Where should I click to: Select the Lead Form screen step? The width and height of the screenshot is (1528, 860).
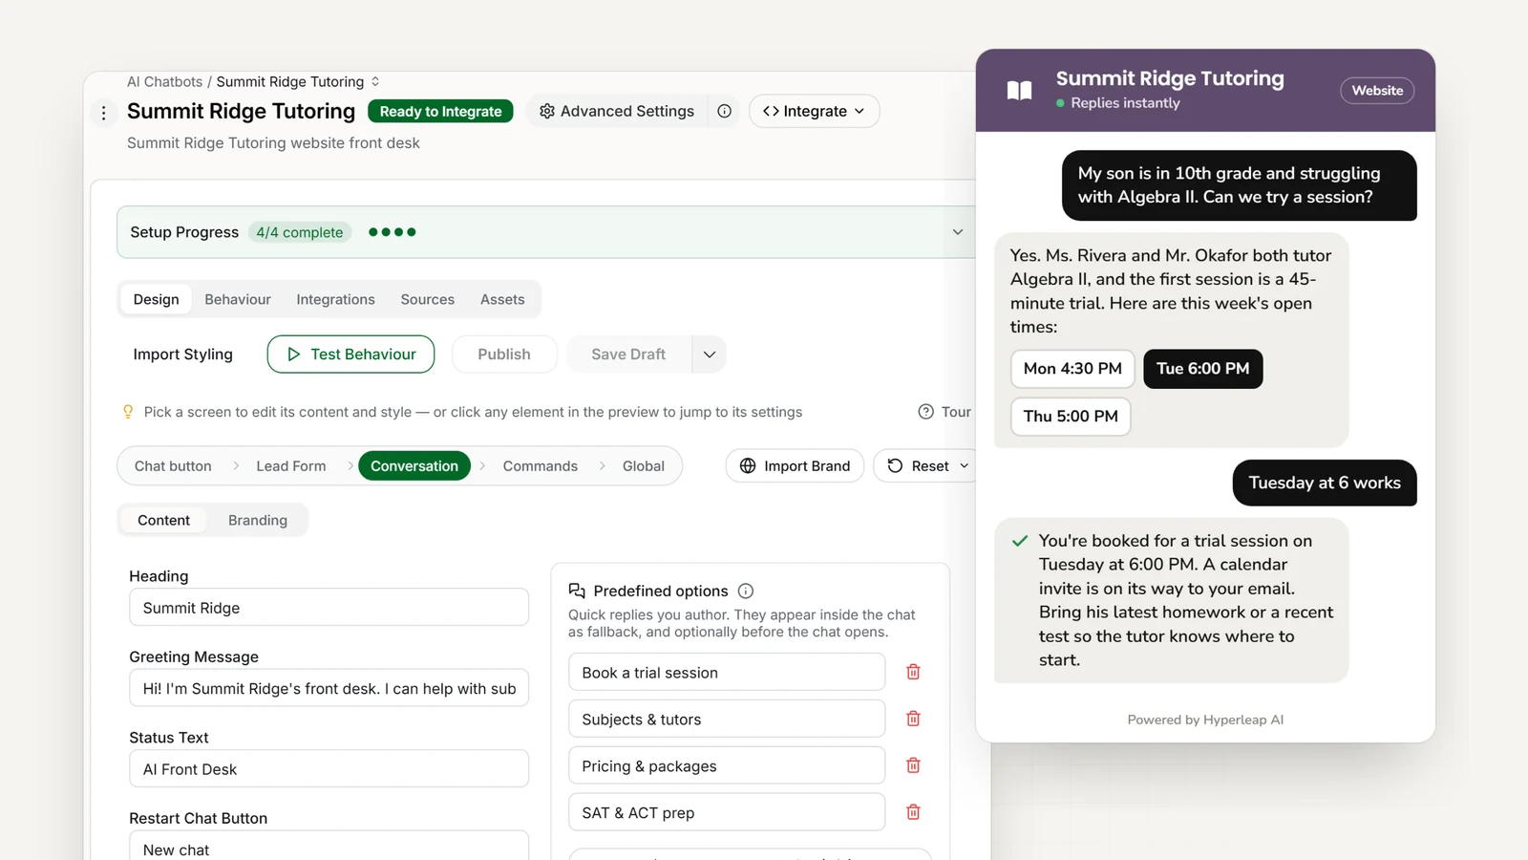point(291,466)
